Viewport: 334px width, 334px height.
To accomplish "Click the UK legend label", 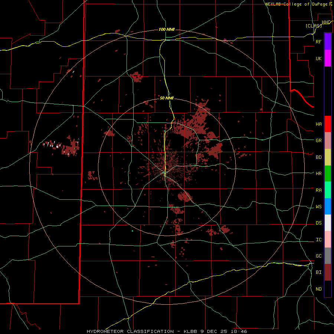I will click(x=318, y=58).
